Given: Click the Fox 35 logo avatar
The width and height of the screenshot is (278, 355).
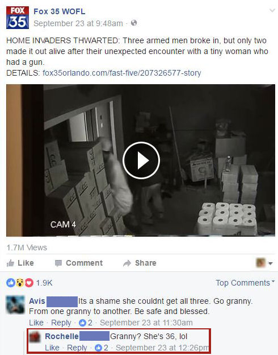Looking at the screenshot, I should coord(18,18).
